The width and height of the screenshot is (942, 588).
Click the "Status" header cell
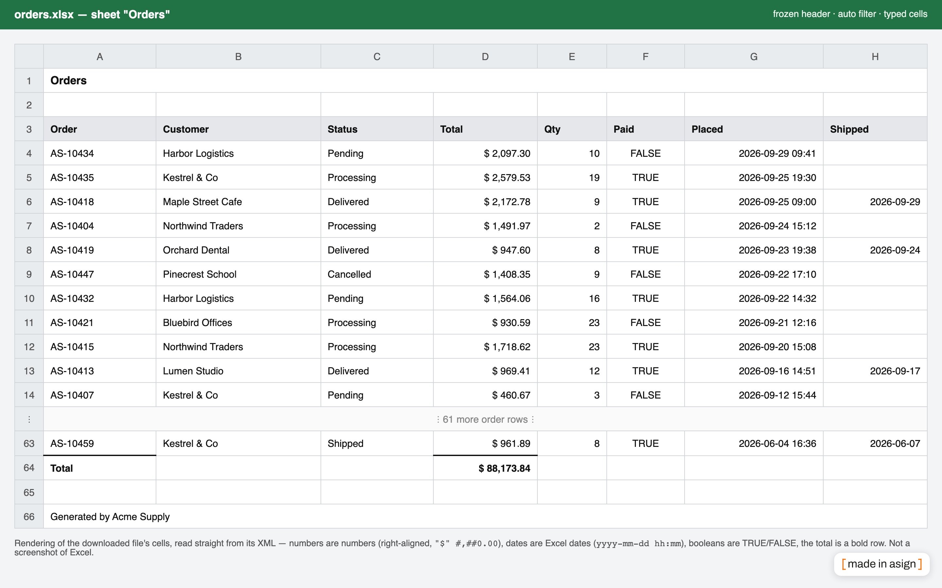[377, 129]
